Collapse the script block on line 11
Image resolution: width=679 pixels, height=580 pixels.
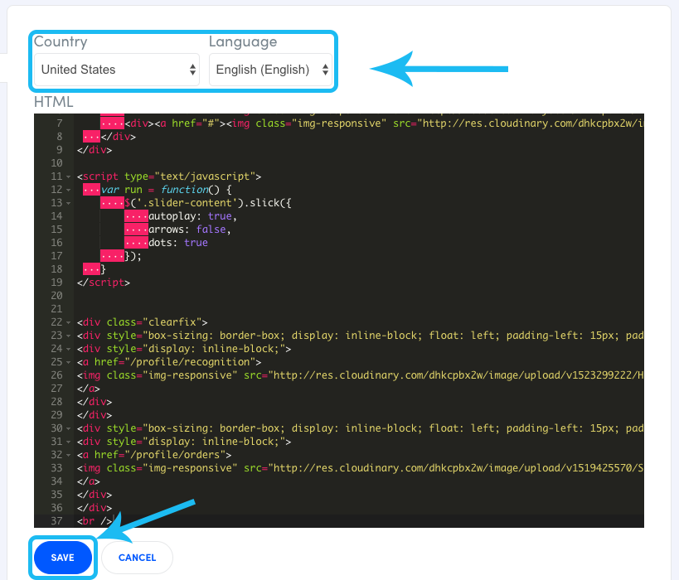click(x=67, y=176)
